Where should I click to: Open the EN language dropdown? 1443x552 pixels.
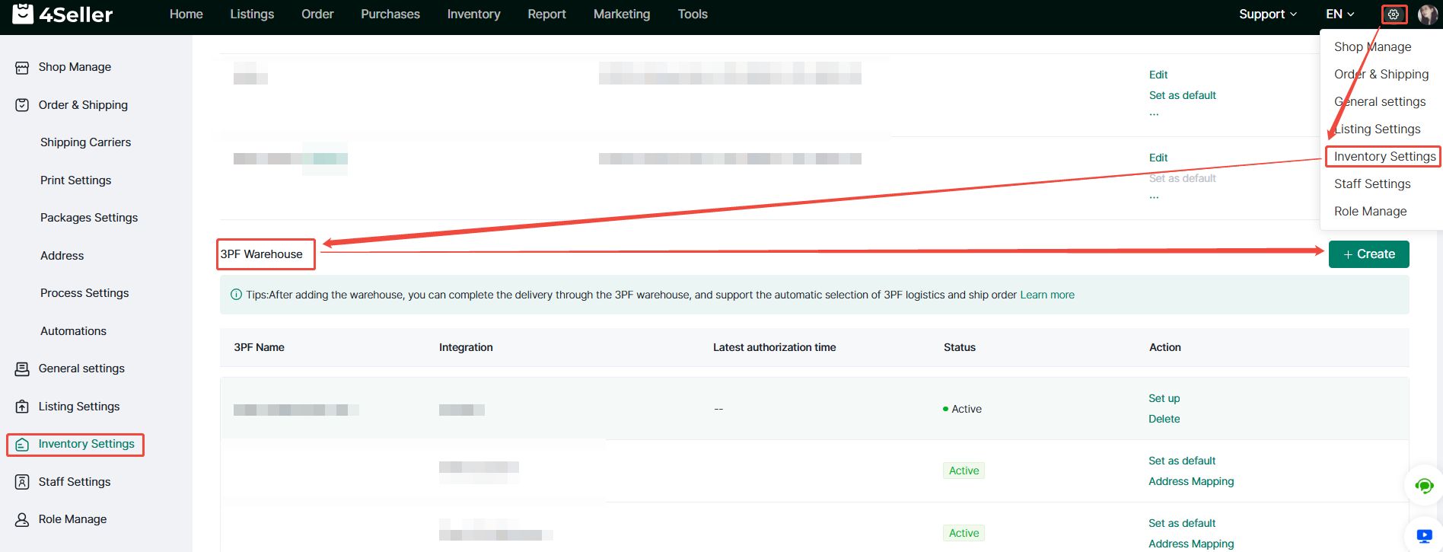(1339, 14)
